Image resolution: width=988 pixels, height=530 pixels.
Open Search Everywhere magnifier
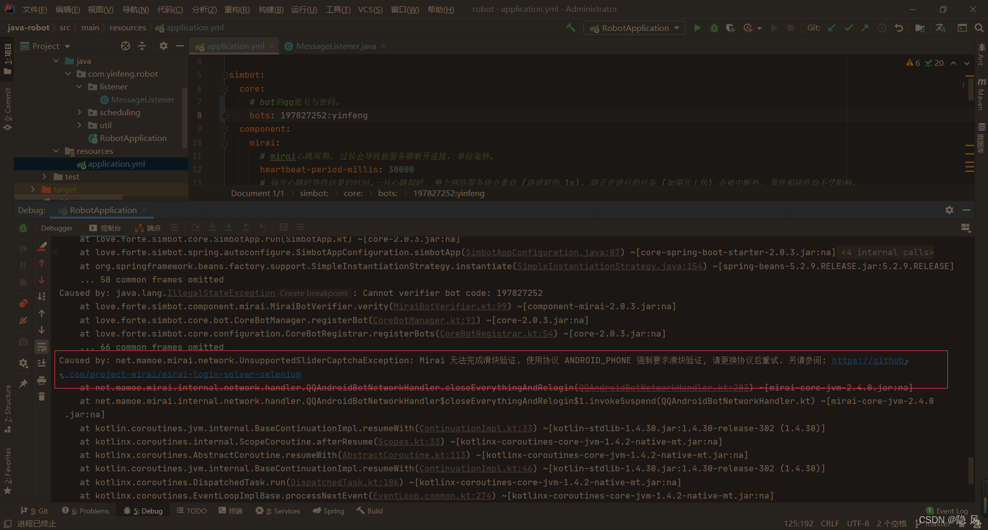(979, 28)
